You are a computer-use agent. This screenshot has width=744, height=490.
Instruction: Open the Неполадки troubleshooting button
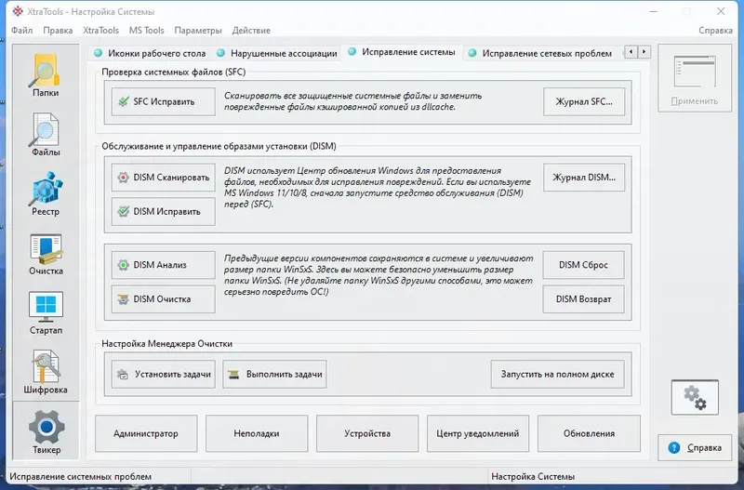(257, 433)
